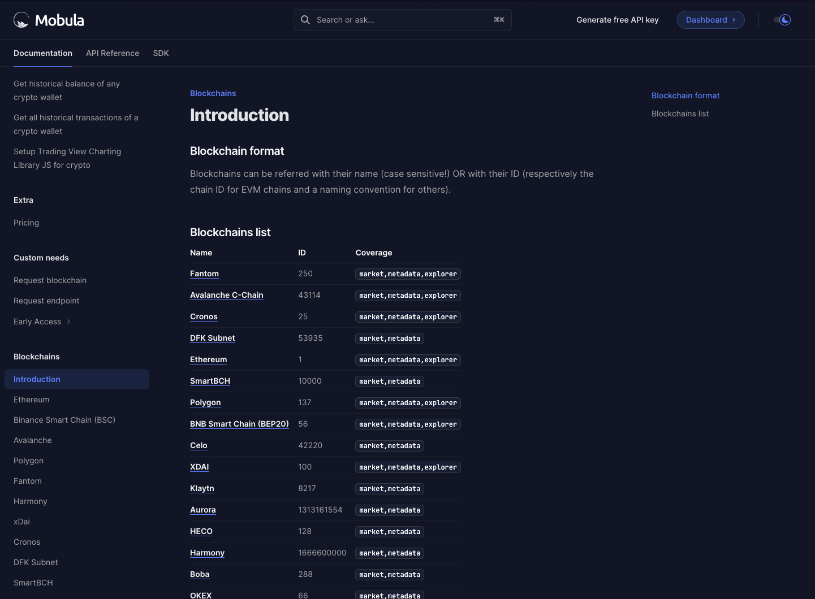Image resolution: width=815 pixels, height=599 pixels.
Task: Click the search magnifier icon
Action: pos(305,20)
